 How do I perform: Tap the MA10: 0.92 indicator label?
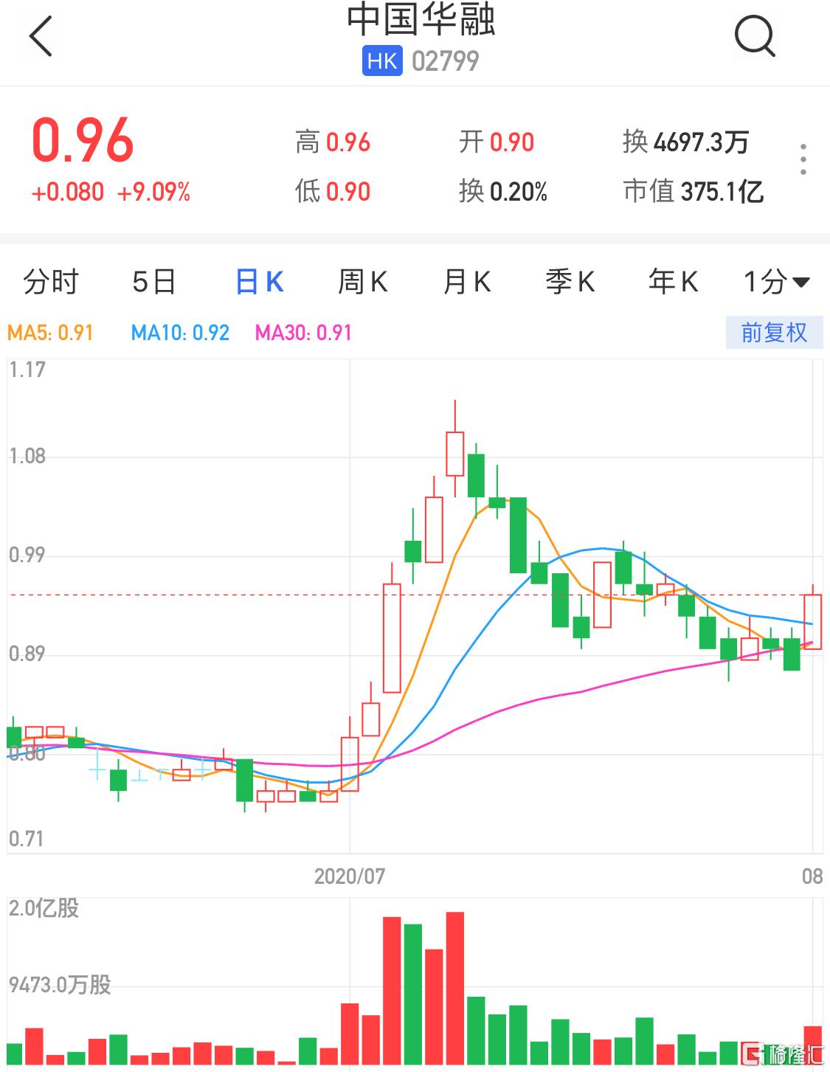point(180,333)
